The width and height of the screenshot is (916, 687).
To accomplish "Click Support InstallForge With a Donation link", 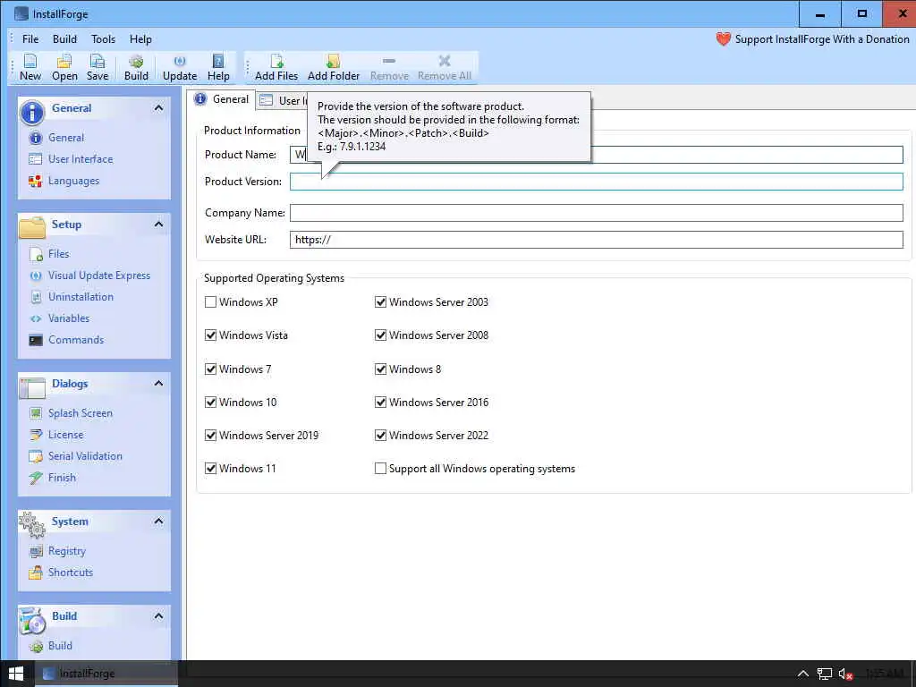I will point(822,39).
